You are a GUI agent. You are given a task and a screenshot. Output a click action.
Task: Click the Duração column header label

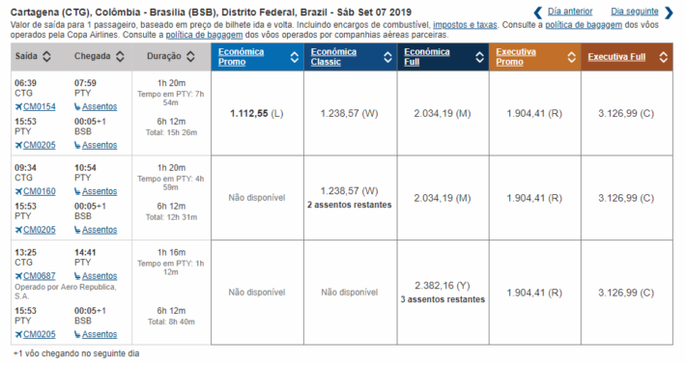(164, 56)
